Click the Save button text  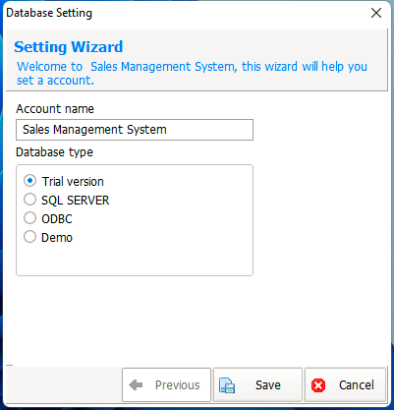pos(268,385)
